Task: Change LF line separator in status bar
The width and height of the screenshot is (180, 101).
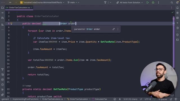Action: pyautogui.click(x=141, y=99)
